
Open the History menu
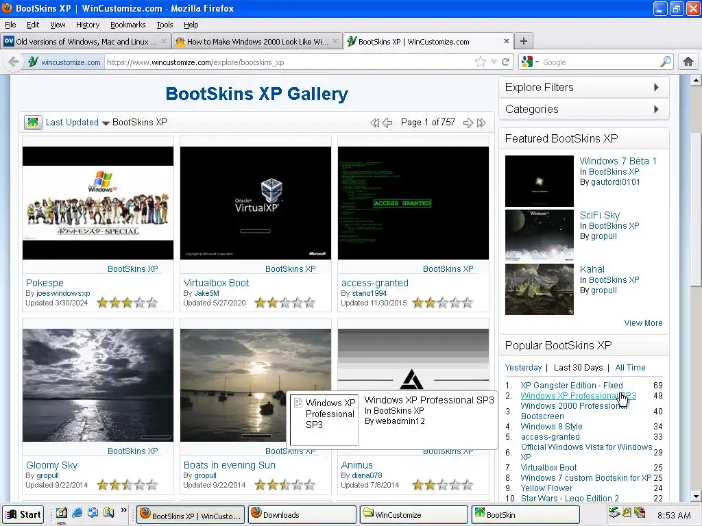(87, 25)
